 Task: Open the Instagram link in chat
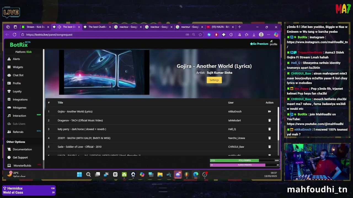pos(317,45)
